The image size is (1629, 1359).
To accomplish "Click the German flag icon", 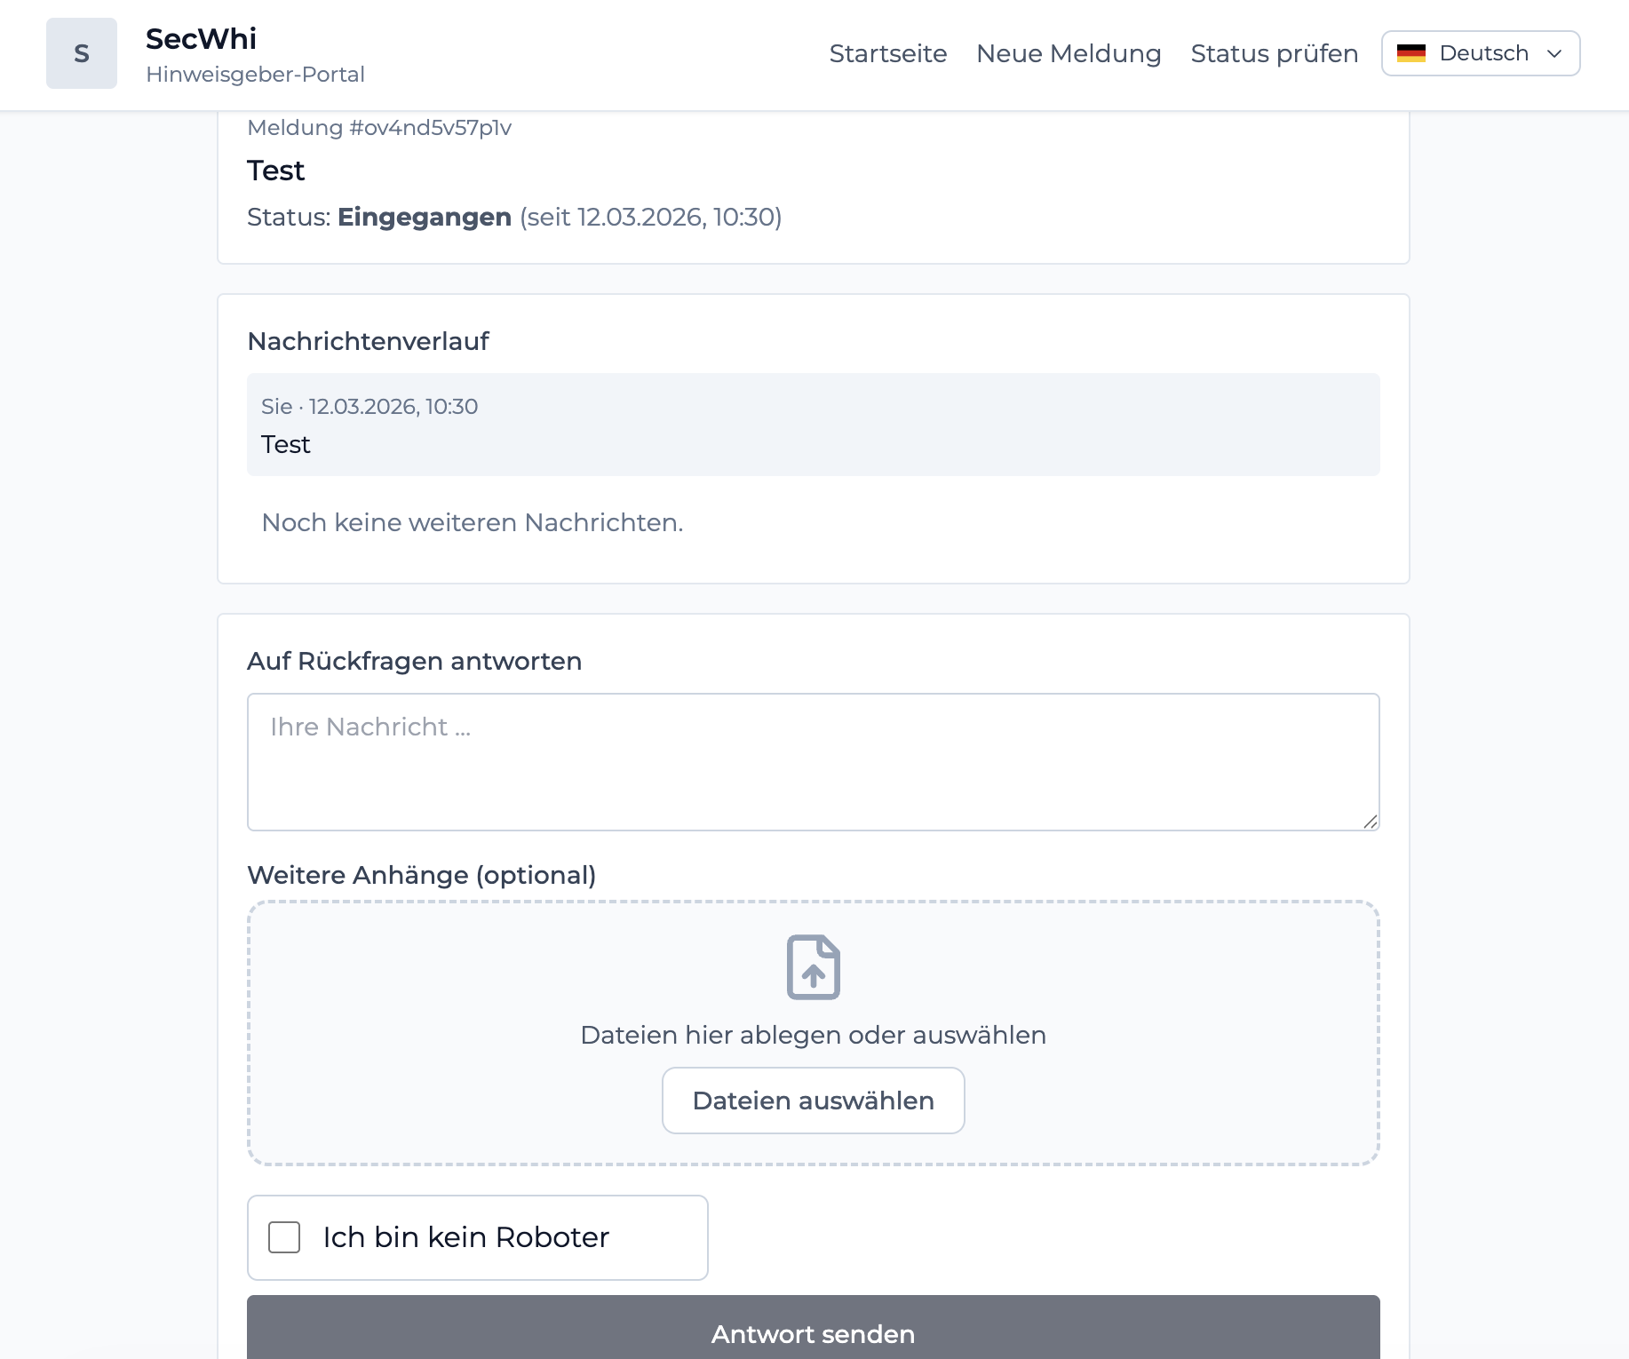I will tap(1410, 53).
